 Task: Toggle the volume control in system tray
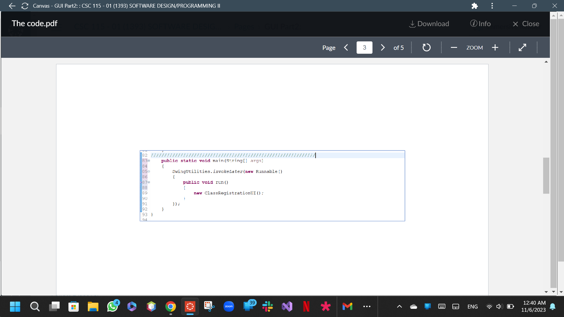coord(499,306)
